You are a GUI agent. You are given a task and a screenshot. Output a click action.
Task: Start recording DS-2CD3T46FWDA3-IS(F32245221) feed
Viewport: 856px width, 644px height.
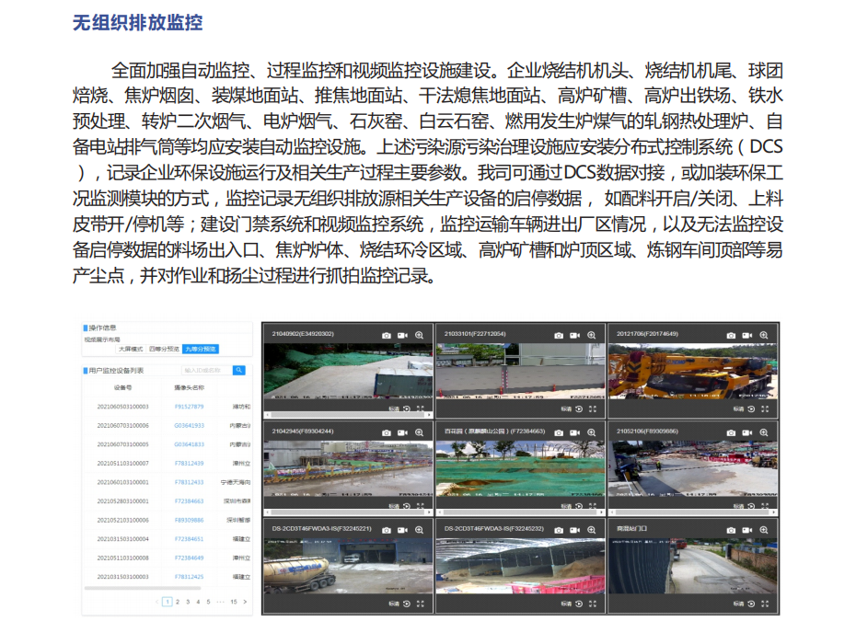click(x=403, y=530)
